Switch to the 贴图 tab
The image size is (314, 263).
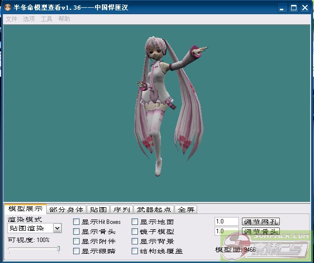(98, 209)
